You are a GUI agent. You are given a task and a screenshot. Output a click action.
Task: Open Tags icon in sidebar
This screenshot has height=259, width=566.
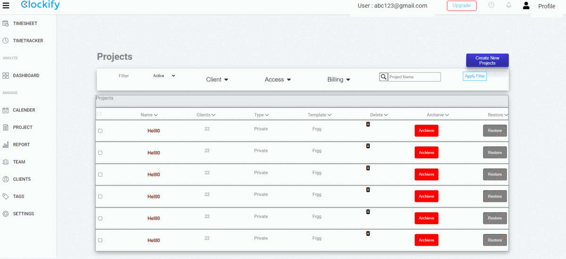pyautogui.click(x=6, y=196)
